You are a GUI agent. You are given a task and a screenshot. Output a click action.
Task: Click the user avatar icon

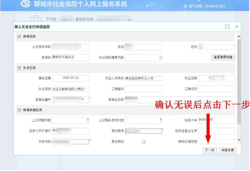[x=36, y=19]
